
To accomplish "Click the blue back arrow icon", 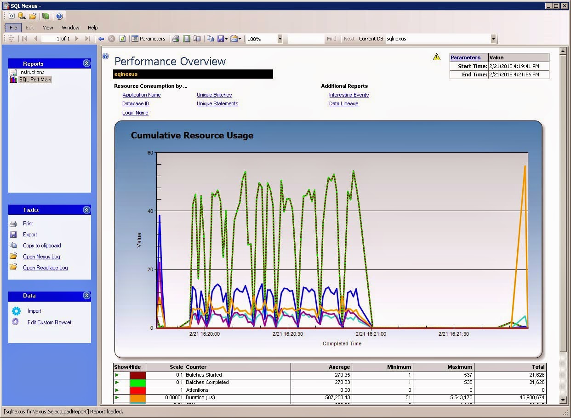I will click(x=101, y=39).
